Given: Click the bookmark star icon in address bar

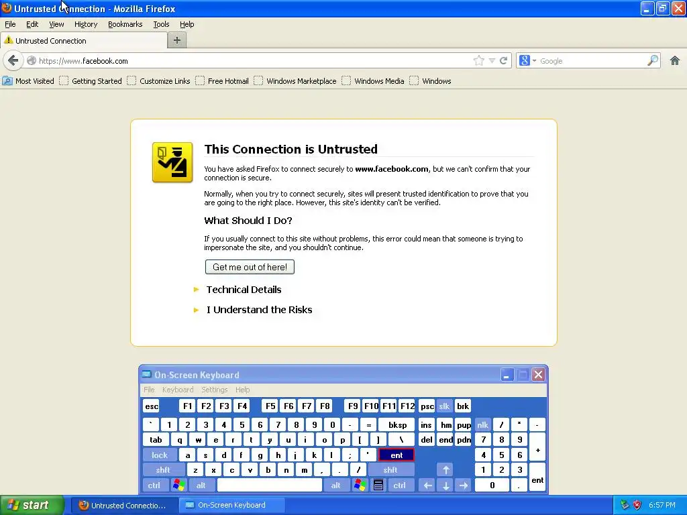Looking at the screenshot, I should pyautogui.click(x=478, y=61).
